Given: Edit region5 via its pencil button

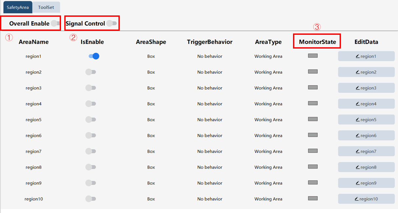Looking at the screenshot, I should [366, 119].
